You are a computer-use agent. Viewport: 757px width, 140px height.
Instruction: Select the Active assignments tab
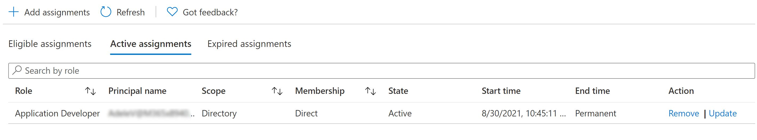(x=150, y=44)
